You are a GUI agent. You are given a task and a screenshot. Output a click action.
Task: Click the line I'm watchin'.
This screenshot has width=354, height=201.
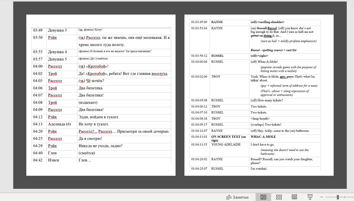(259, 169)
